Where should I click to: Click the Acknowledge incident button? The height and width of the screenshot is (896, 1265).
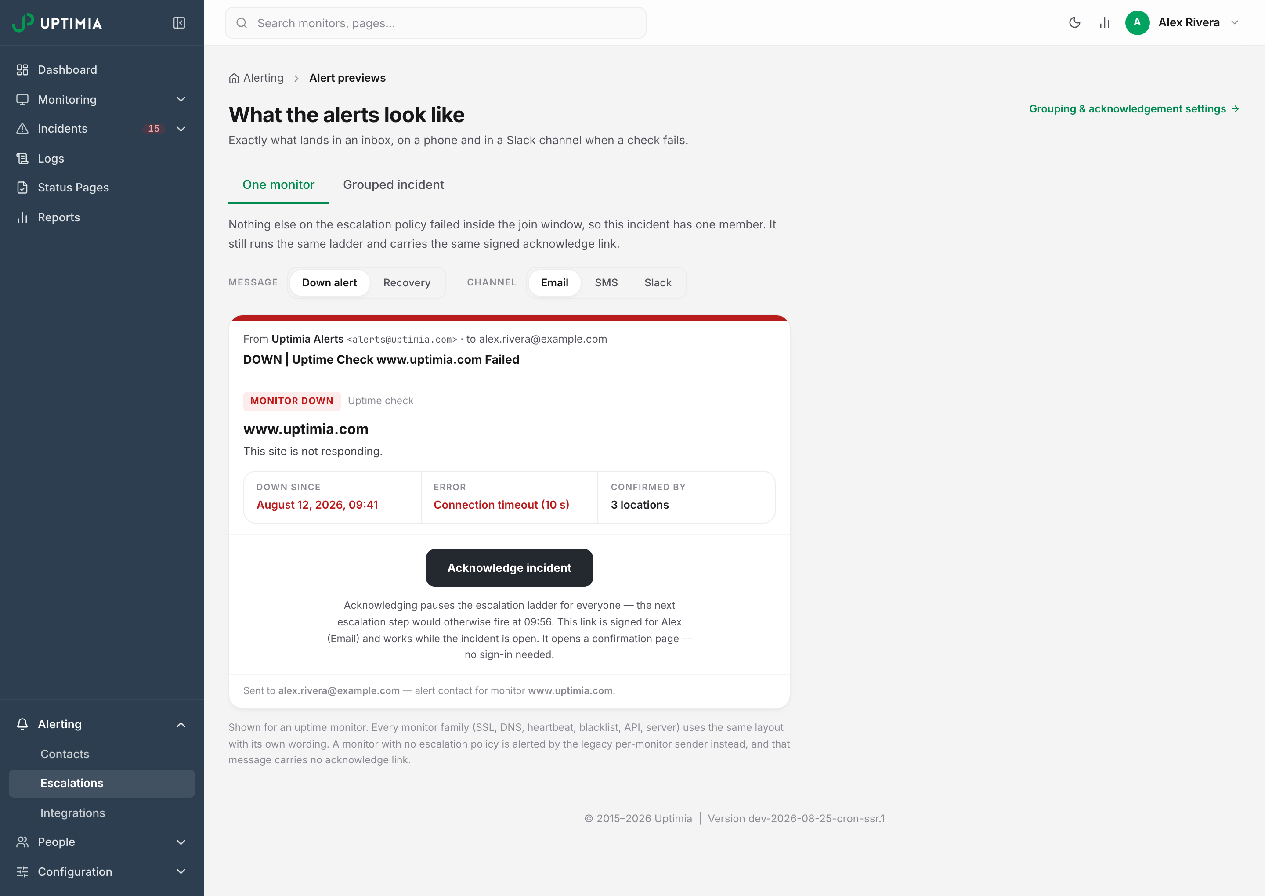click(x=509, y=568)
